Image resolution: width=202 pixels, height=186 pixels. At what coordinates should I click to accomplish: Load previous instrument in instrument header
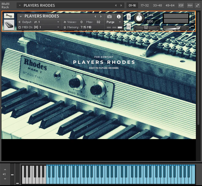95,17
